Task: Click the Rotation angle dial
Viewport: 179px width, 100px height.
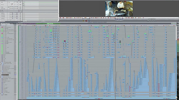Action: (12, 5)
